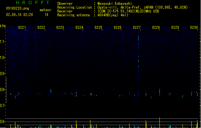
Task: Click the kHz axis unit label
Action: (3, 26)
